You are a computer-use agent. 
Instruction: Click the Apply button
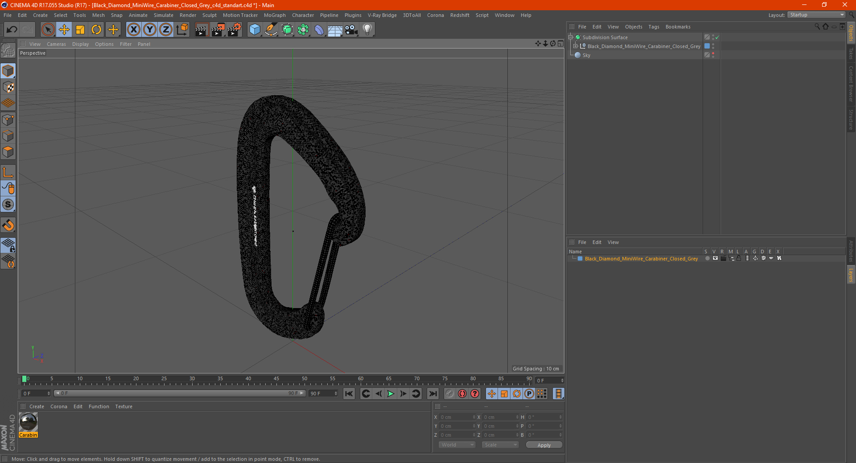click(x=544, y=445)
